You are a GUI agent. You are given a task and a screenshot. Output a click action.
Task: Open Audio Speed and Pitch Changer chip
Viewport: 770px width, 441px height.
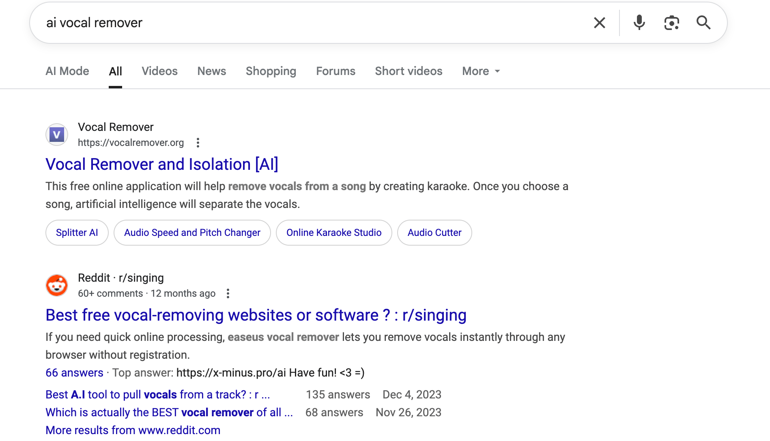click(192, 233)
